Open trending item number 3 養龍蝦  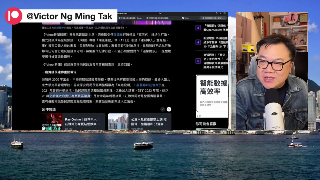(212, 28)
